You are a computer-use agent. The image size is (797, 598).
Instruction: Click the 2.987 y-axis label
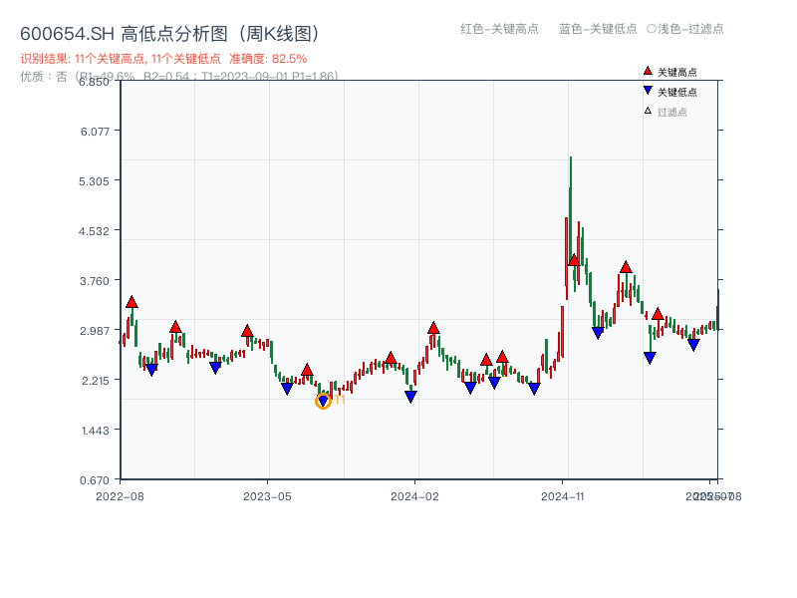(95, 331)
